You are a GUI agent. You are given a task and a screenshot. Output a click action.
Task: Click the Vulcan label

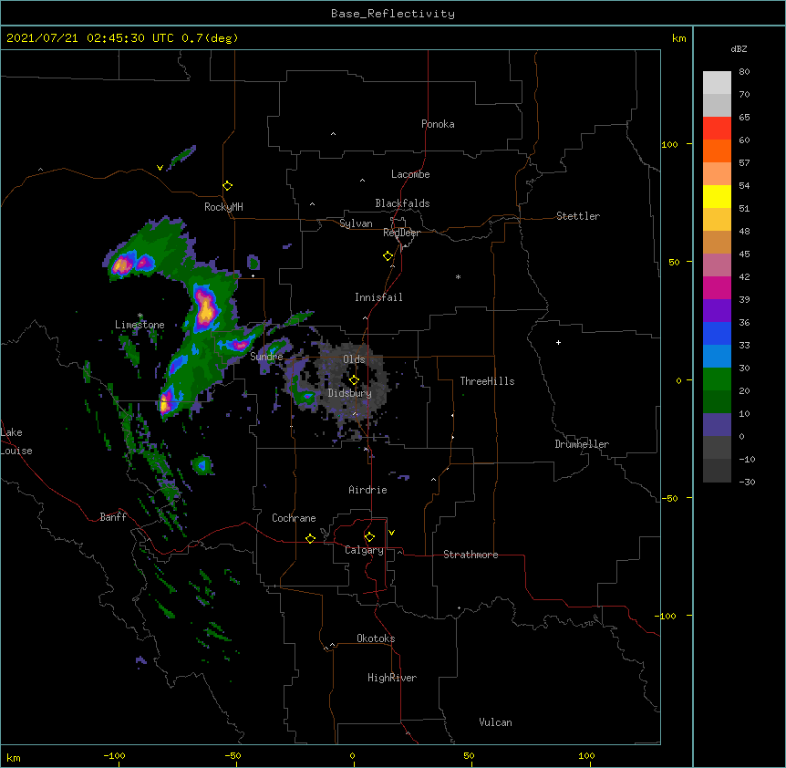(x=495, y=722)
